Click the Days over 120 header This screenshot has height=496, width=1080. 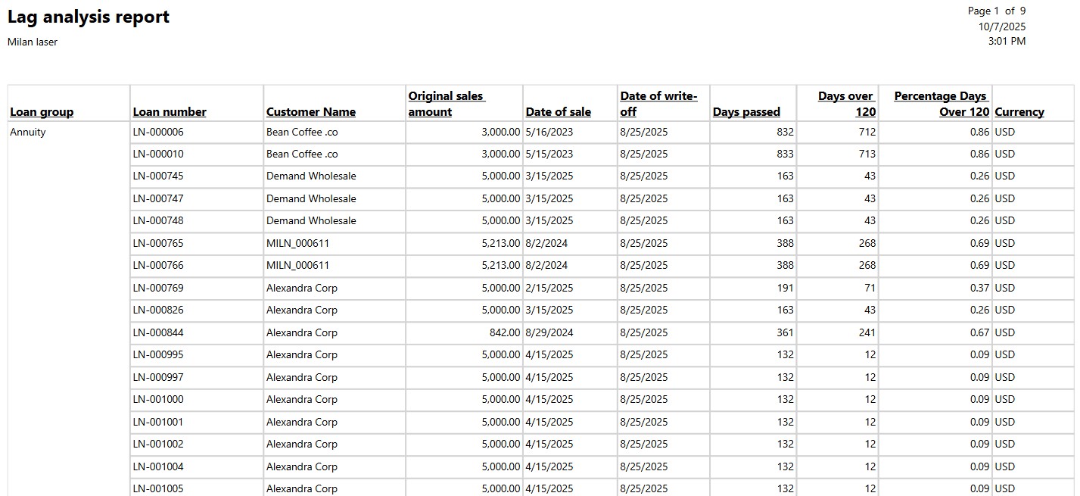pyautogui.click(x=846, y=104)
